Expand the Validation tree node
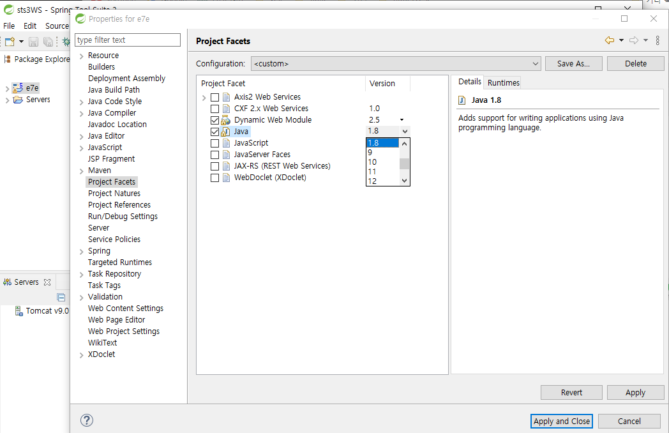The width and height of the screenshot is (669, 433). point(81,298)
